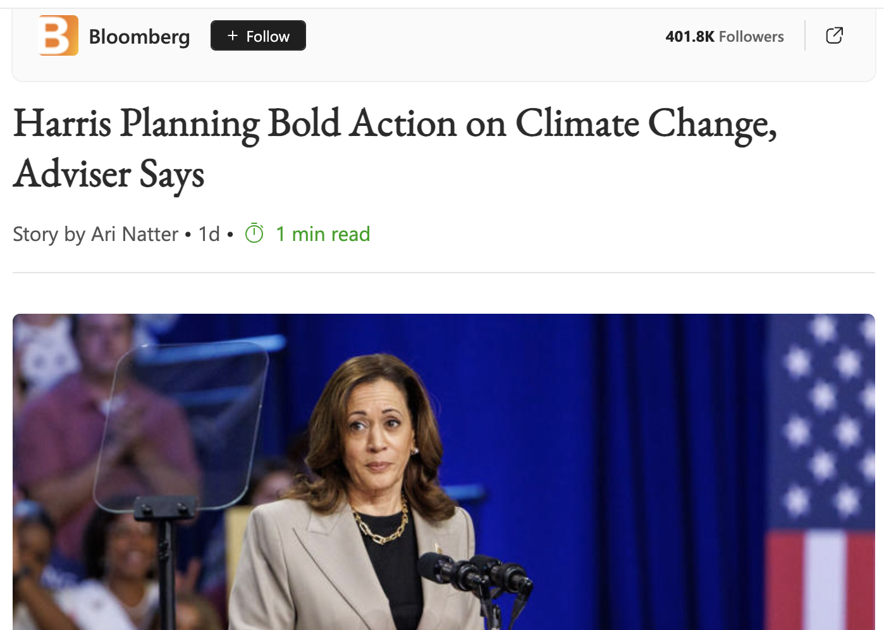
Task: Select the external link share icon
Action: click(834, 35)
